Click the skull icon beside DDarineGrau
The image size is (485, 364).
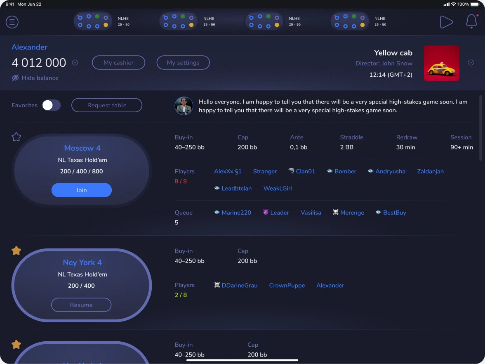[217, 285]
